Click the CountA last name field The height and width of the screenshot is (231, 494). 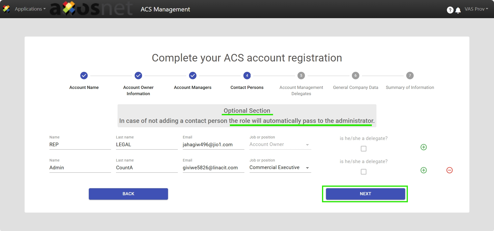[x=147, y=168]
